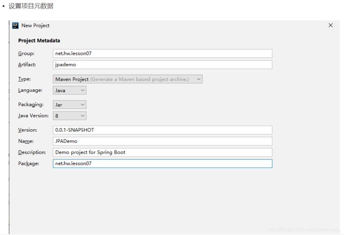Click the Group input field
This screenshot has height=235, width=344.
pyautogui.click(x=162, y=54)
